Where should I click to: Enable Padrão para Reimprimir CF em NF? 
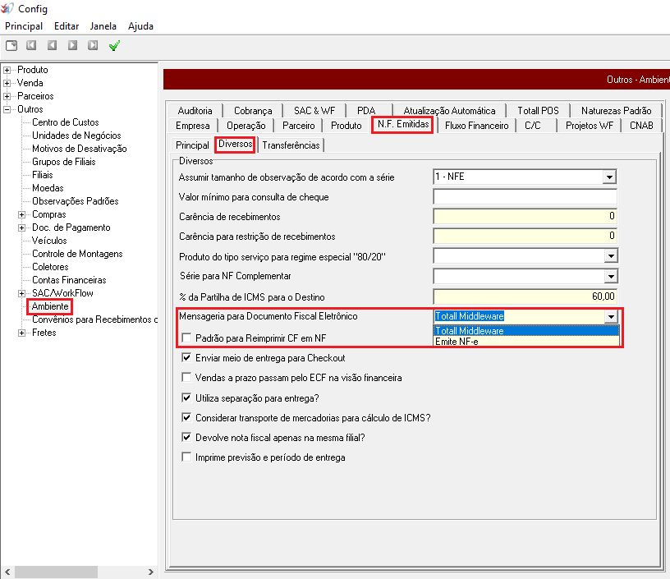(x=187, y=338)
